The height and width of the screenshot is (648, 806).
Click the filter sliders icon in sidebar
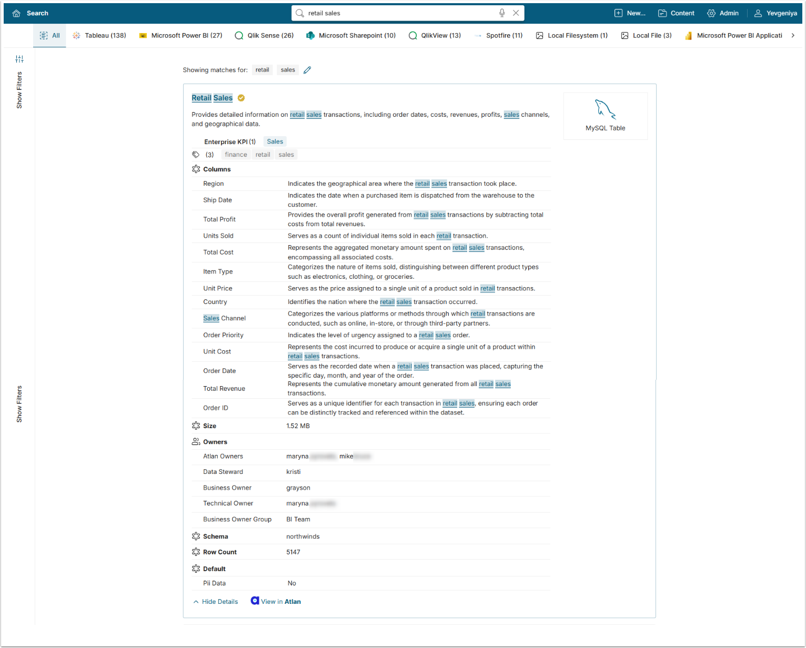pos(19,59)
